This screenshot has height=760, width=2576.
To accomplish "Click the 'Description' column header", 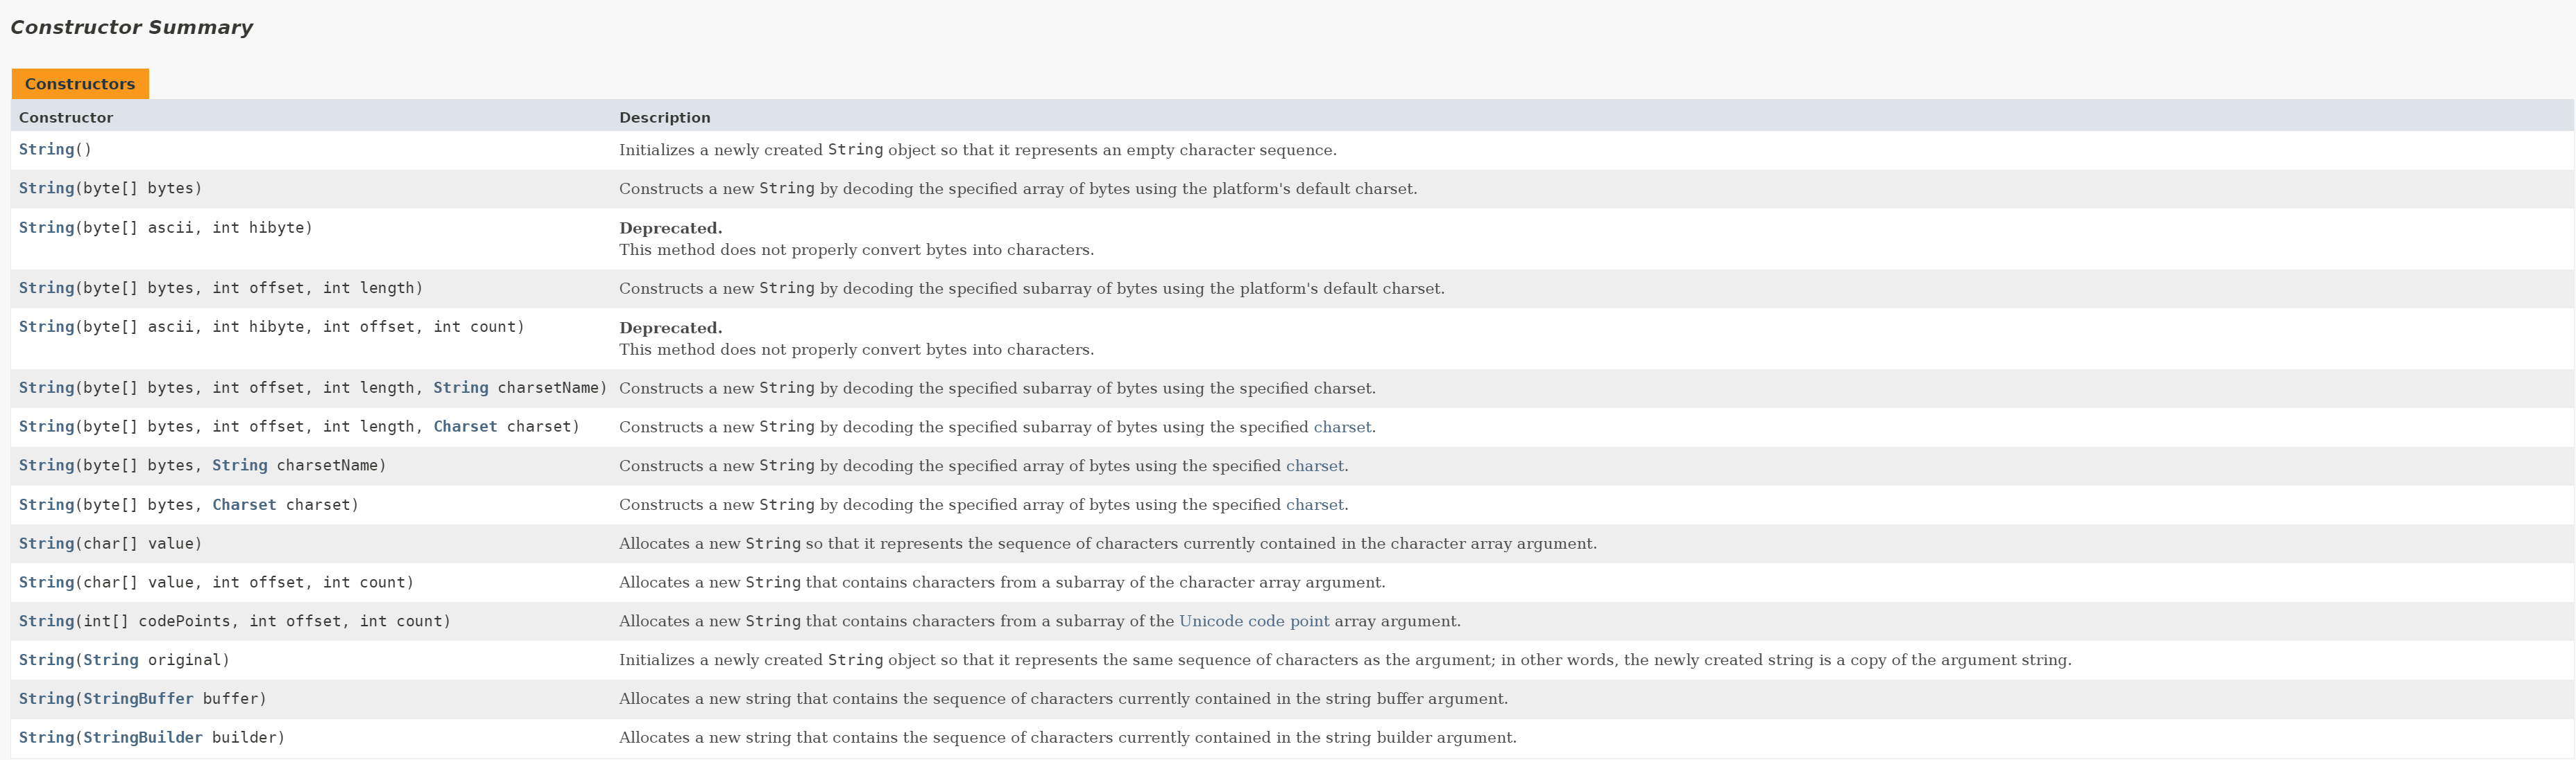I will click(x=665, y=117).
